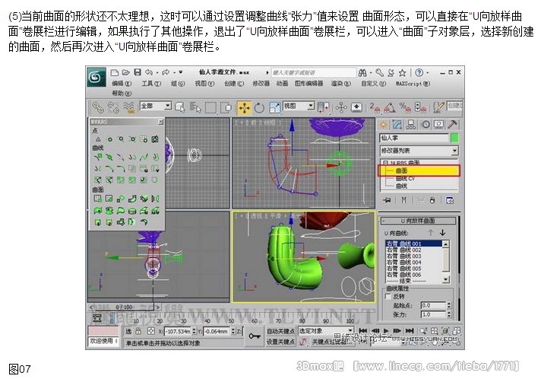Toggle the Selection Lock padlock icon
Screen dimensions: 541x379
(138, 331)
